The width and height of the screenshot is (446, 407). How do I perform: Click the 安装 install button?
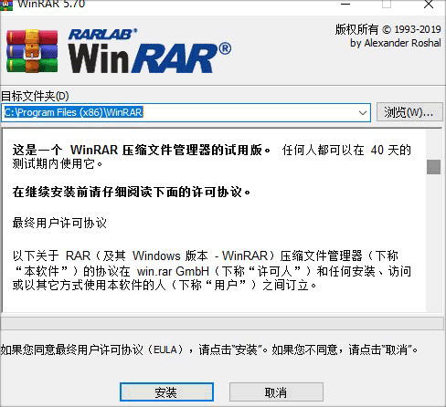(166, 392)
